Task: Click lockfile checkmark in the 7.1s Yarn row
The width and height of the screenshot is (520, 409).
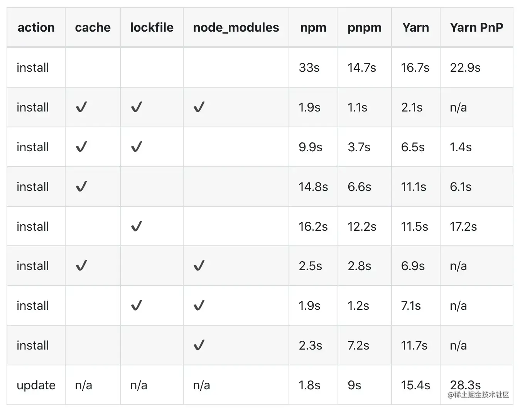Action: pyautogui.click(x=137, y=306)
